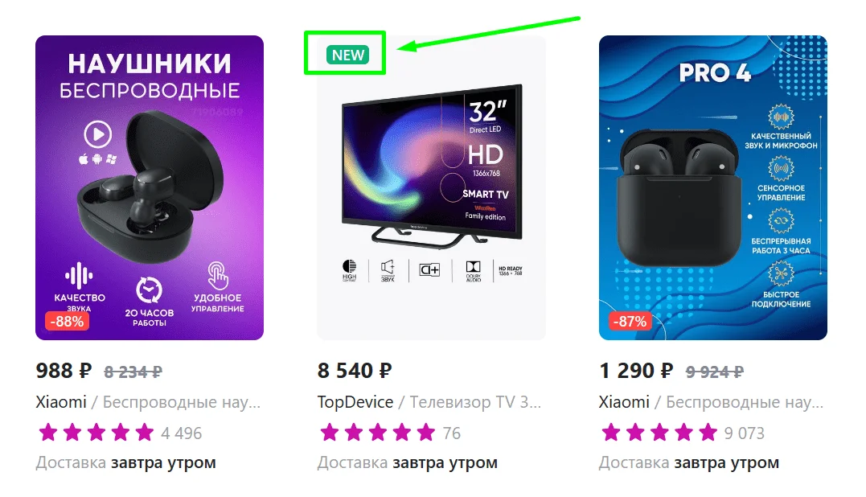The width and height of the screenshot is (866, 497).
Task: Click the 988 ₽ price
Action: coord(64,371)
